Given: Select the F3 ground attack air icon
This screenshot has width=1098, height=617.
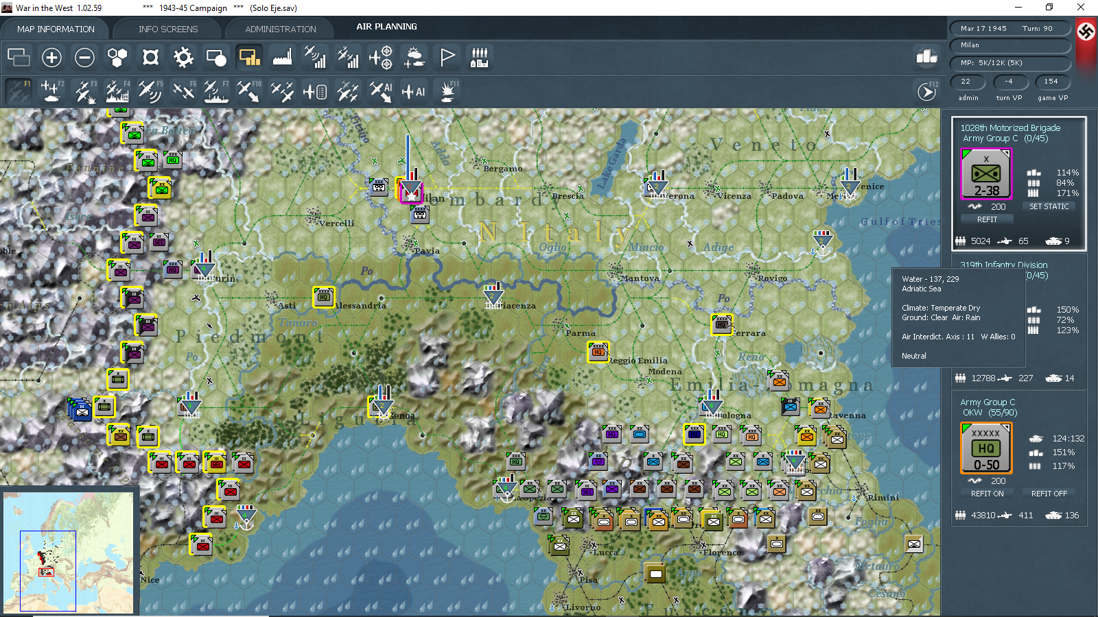Looking at the screenshot, I should coord(84,90).
